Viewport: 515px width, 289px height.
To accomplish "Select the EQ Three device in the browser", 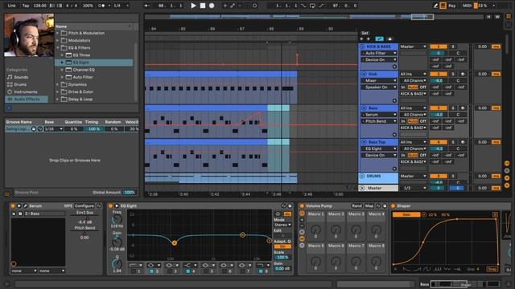I will (81, 55).
